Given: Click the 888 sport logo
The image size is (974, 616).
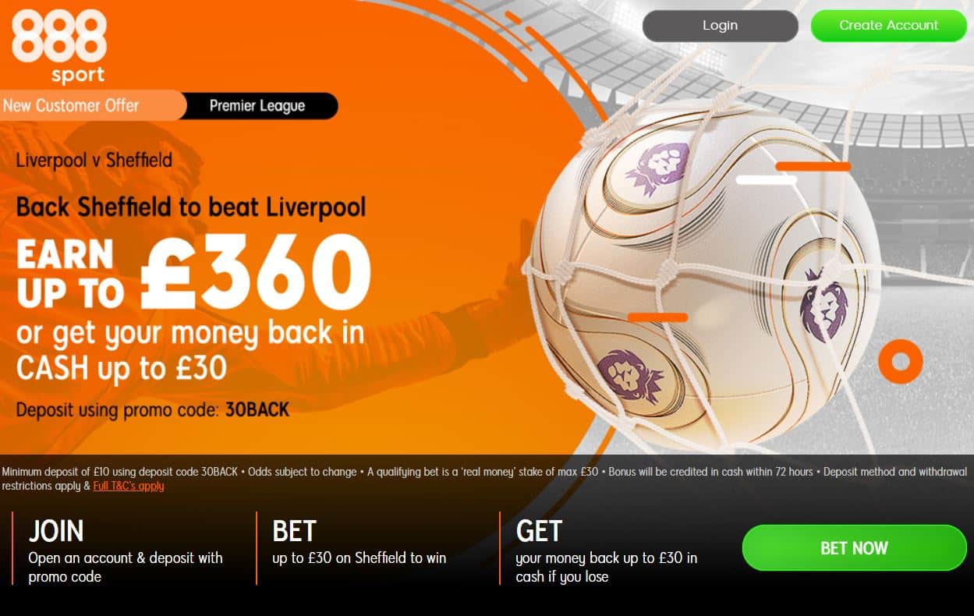Looking at the screenshot, I should coord(59,45).
